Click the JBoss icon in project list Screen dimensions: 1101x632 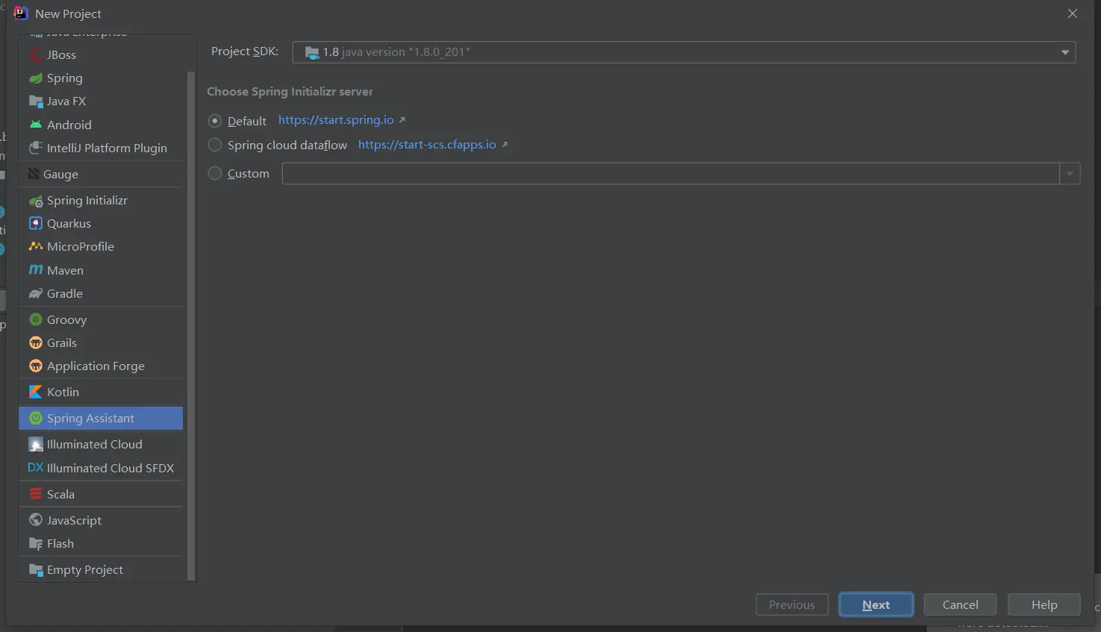click(36, 54)
